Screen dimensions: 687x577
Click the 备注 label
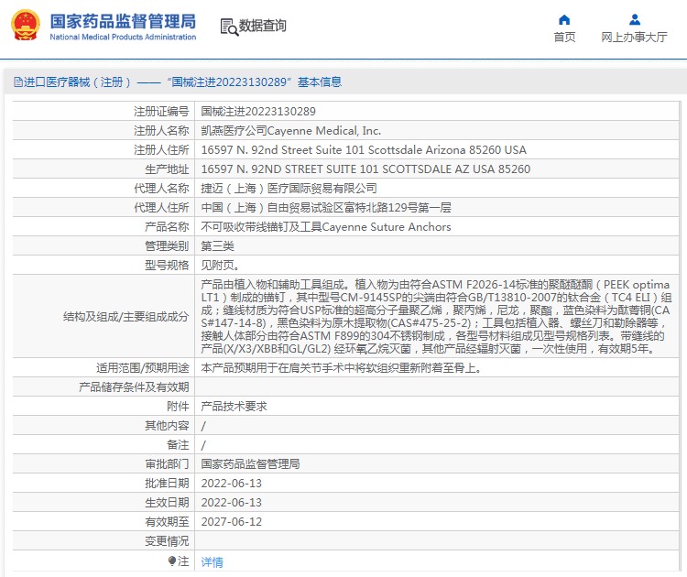click(178, 445)
